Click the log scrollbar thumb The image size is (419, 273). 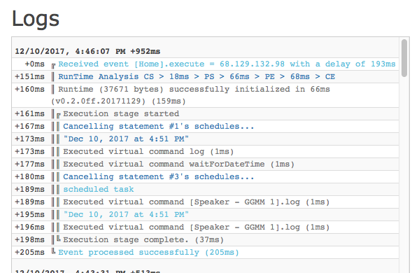click(404, 58)
